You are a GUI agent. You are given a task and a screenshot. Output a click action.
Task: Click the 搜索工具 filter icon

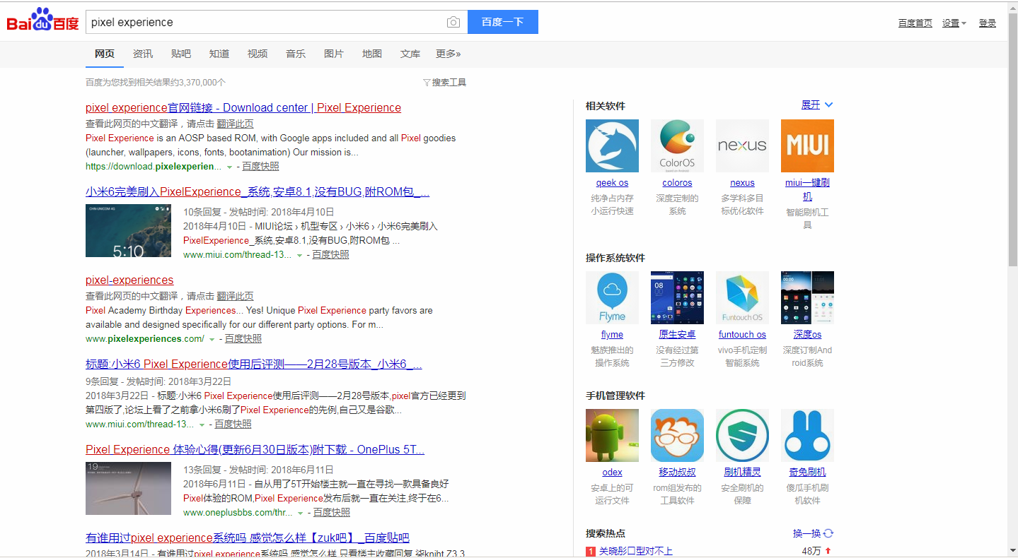[427, 83]
